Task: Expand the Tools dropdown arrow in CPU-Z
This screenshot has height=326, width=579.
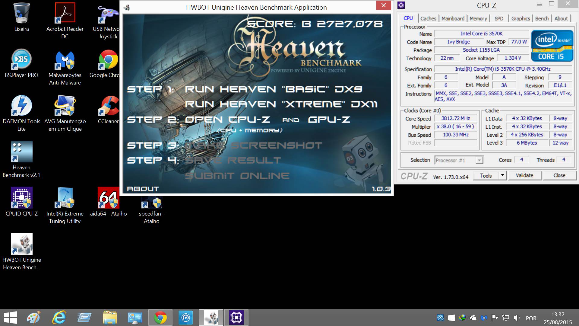Action: click(502, 175)
